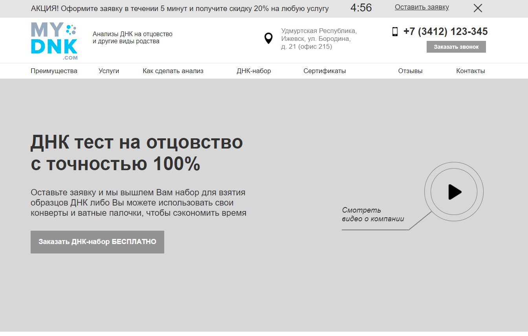
Task: Open the Услуги menu item
Action: pos(109,71)
